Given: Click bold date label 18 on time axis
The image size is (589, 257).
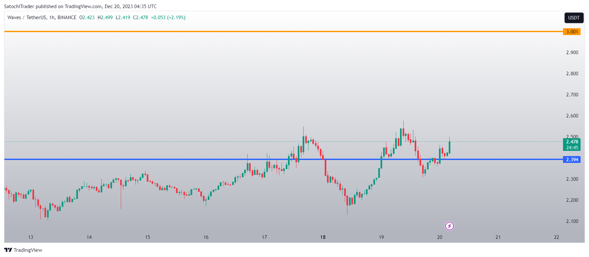Looking at the screenshot, I should click(323, 237).
